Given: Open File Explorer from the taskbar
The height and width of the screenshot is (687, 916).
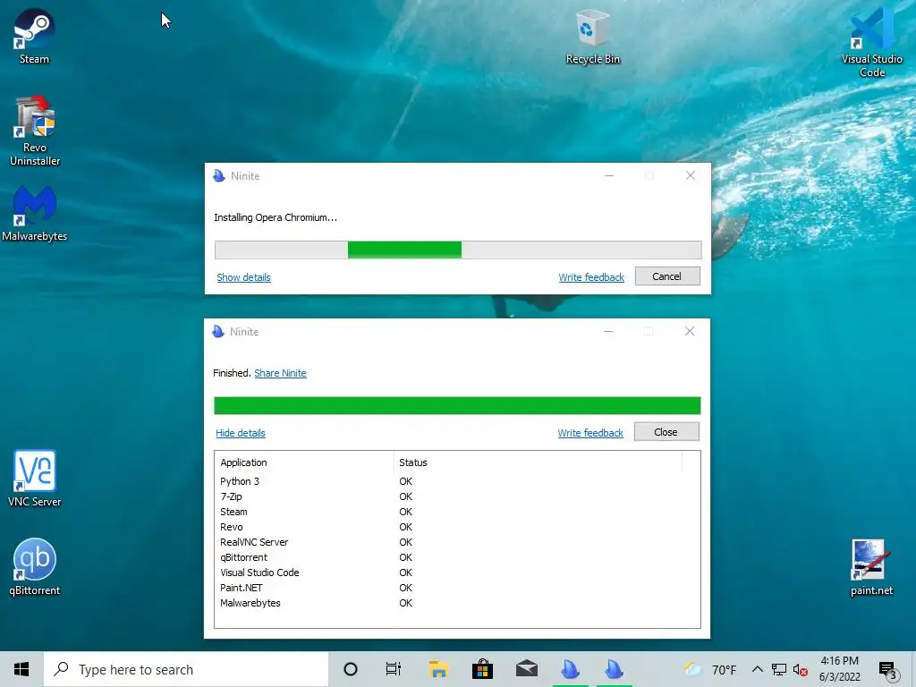Looking at the screenshot, I should 438,669.
